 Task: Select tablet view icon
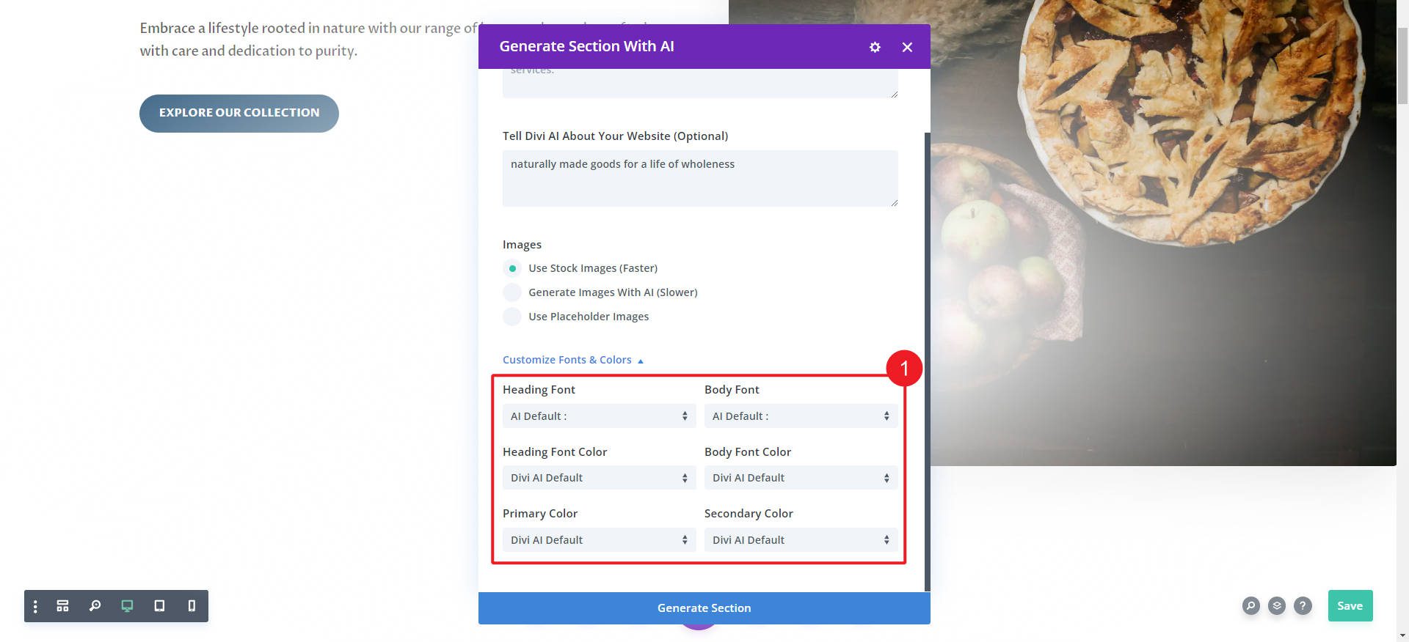pyautogui.click(x=159, y=606)
